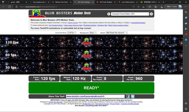Switch to the List of Best Gaming tab
Image resolution: width=189 pixels, height=112 pixels.
coord(128,2)
